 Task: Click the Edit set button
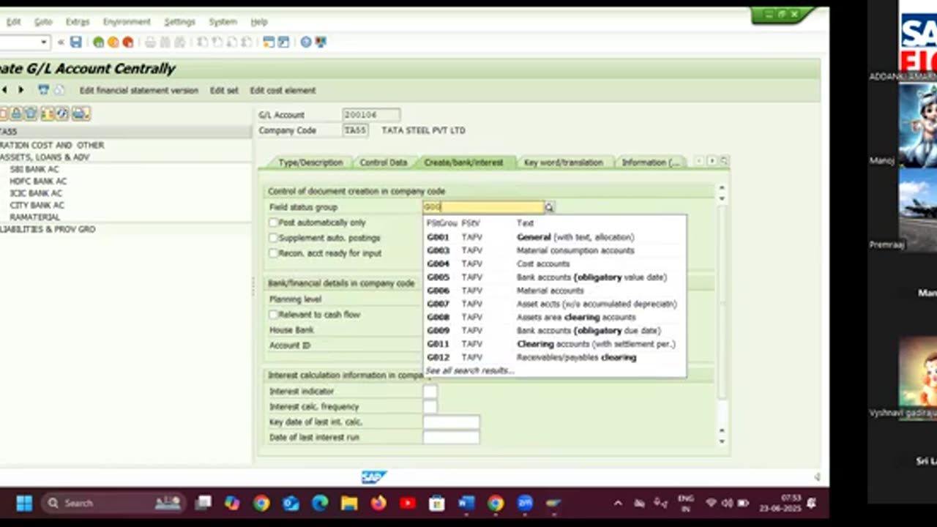[224, 91]
